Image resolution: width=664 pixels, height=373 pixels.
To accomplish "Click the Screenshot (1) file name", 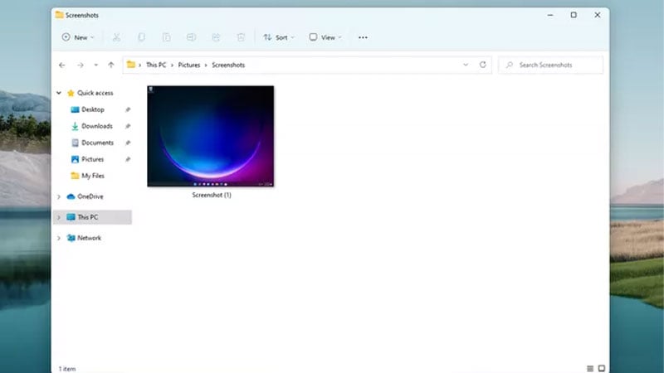I will pos(212,195).
